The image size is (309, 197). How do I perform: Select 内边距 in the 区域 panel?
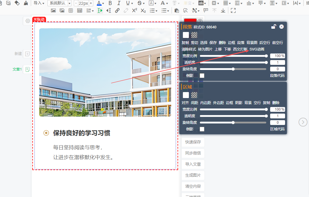click(x=205, y=103)
